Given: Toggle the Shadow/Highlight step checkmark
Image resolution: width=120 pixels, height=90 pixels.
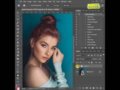Looking at the screenshot, I should pos(76,22).
